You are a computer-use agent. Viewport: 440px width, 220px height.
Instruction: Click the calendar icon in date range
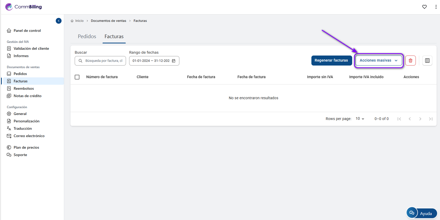click(174, 61)
